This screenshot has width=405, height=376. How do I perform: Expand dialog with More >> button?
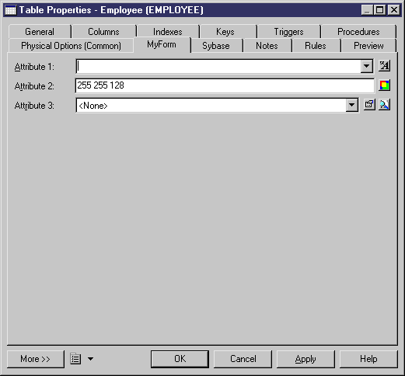click(x=36, y=359)
